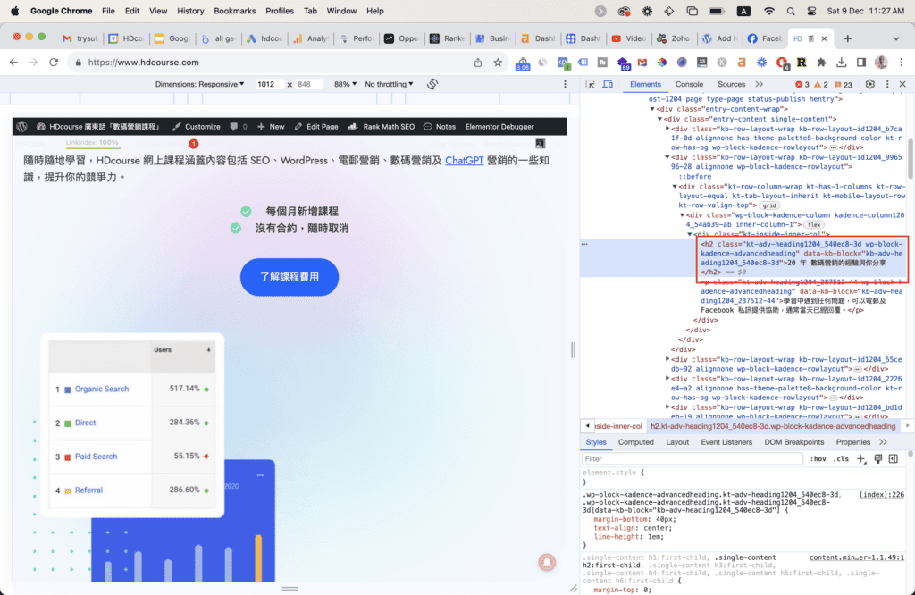The width and height of the screenshot is (915, 595).
Task: Click the WordPress logo in the admin bar
Action: [20, 126]
